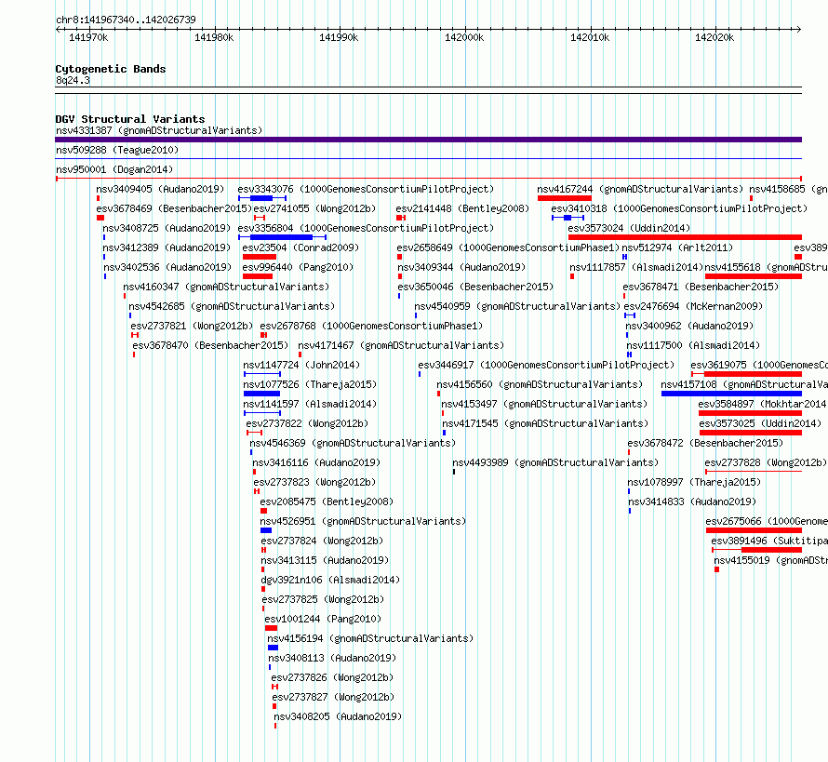Open the nsv3412389 (Audano2019) label
This screenshot has height=762, width=828.
pos(167,247)
